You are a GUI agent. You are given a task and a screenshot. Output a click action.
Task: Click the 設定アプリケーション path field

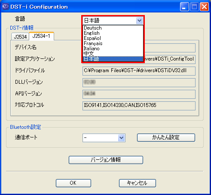tap(170, 59)
